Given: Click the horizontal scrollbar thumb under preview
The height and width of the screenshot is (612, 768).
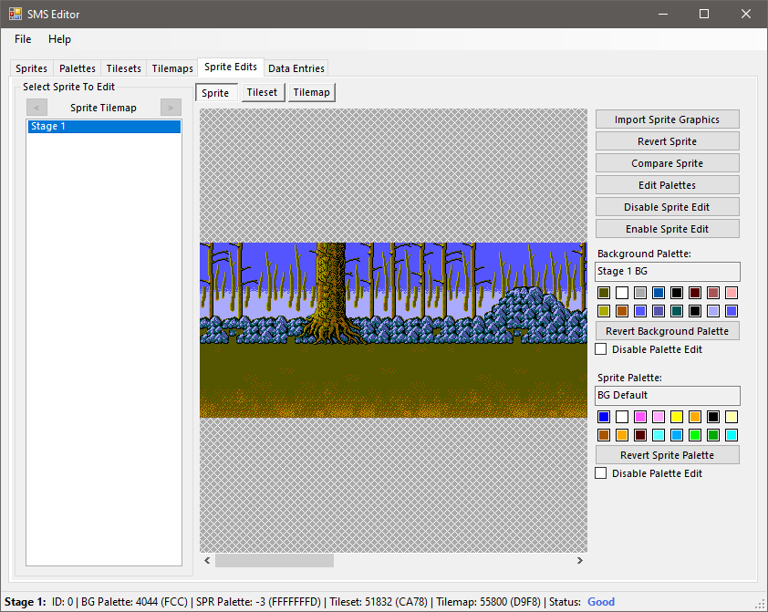Looking at the screenshot, I should click(x=275, y=561).
